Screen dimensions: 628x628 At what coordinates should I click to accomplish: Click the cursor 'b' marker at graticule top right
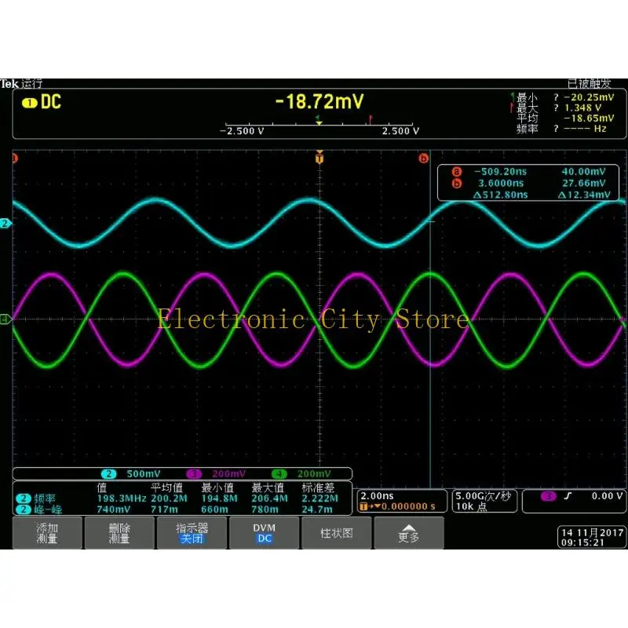[424, 159]
